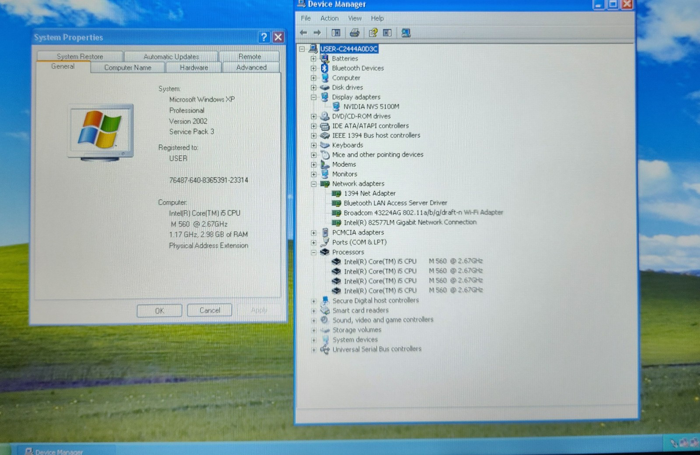Screen dimensions: 700x455
Task: Click the Windows XP logo image
Action: pyautogui.click(x=100, y=132)
